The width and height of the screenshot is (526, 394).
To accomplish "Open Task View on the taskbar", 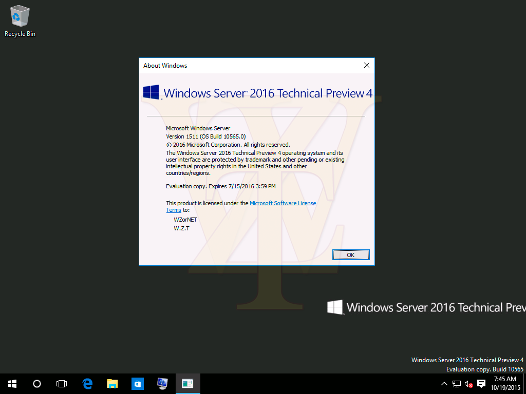I will 62,384.
